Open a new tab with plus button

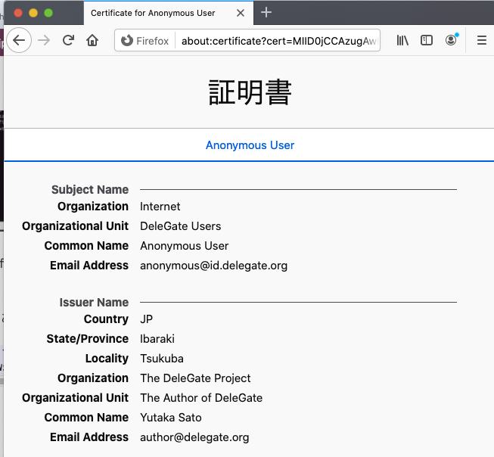pos(266,13)
